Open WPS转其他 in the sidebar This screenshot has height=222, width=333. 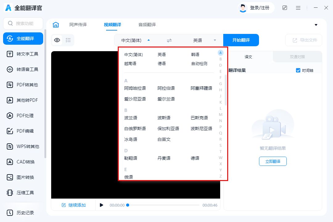pyautogui.click(x=23, y=146)
